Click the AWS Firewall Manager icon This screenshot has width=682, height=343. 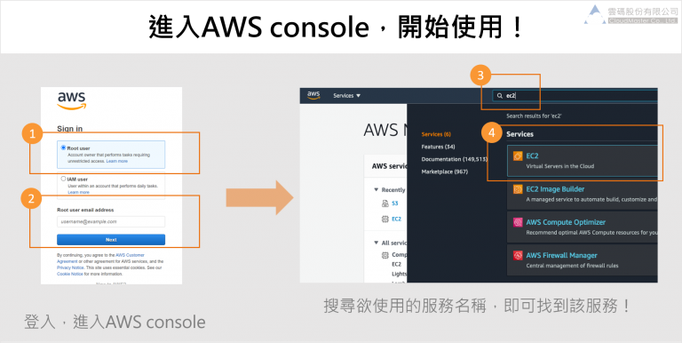click(x=518, y=256)
